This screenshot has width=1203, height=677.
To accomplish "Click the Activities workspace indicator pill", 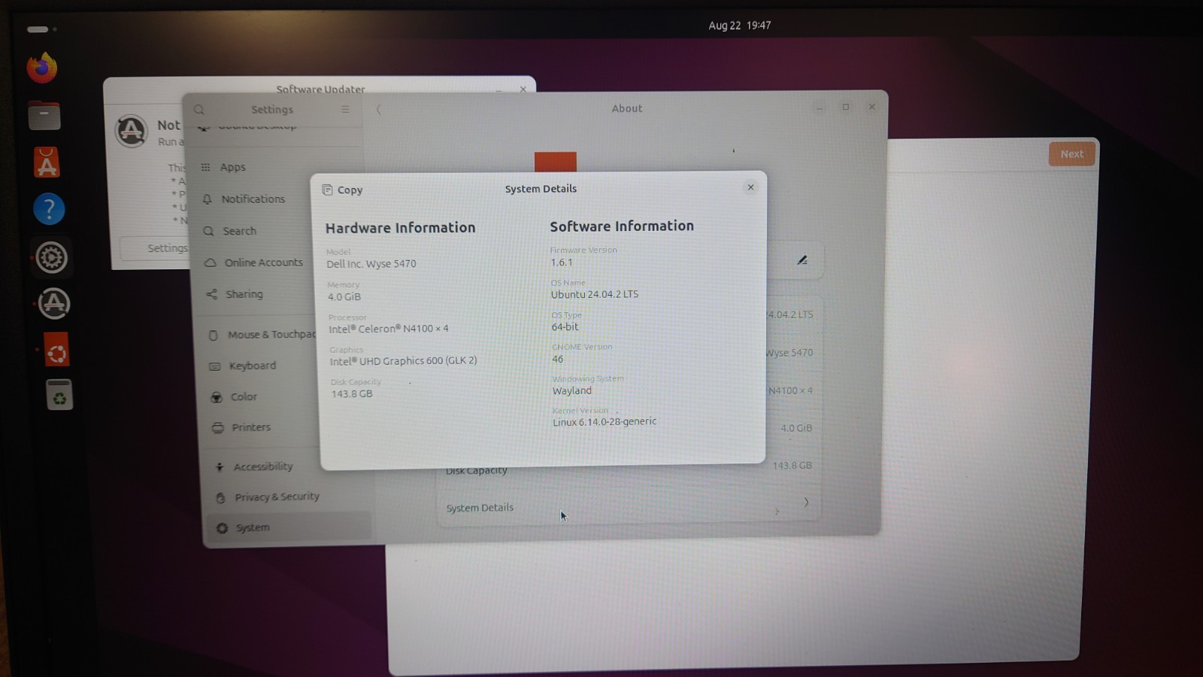I will [x=38, y=29].
